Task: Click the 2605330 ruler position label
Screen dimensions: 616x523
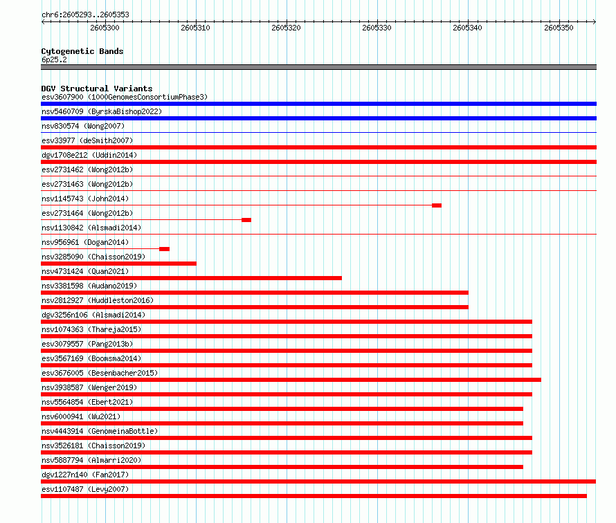Action: pos(377,28)
